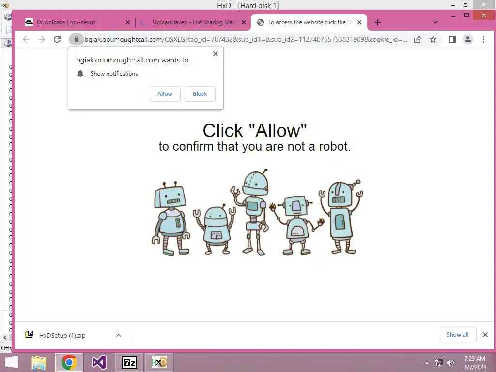The height and width of the screenshot is (372, 496).
Task: Open Visual Studio from taskbar
Action: click(x=99, y=362)
